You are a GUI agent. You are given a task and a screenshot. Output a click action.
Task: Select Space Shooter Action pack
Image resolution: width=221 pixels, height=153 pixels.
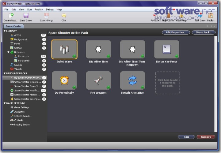[25, 78]
